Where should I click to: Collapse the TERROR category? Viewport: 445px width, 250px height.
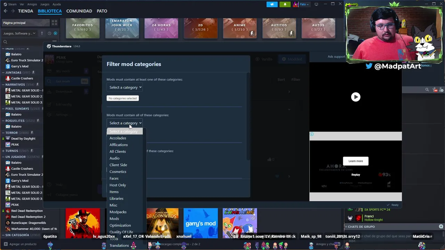[3, 133]
